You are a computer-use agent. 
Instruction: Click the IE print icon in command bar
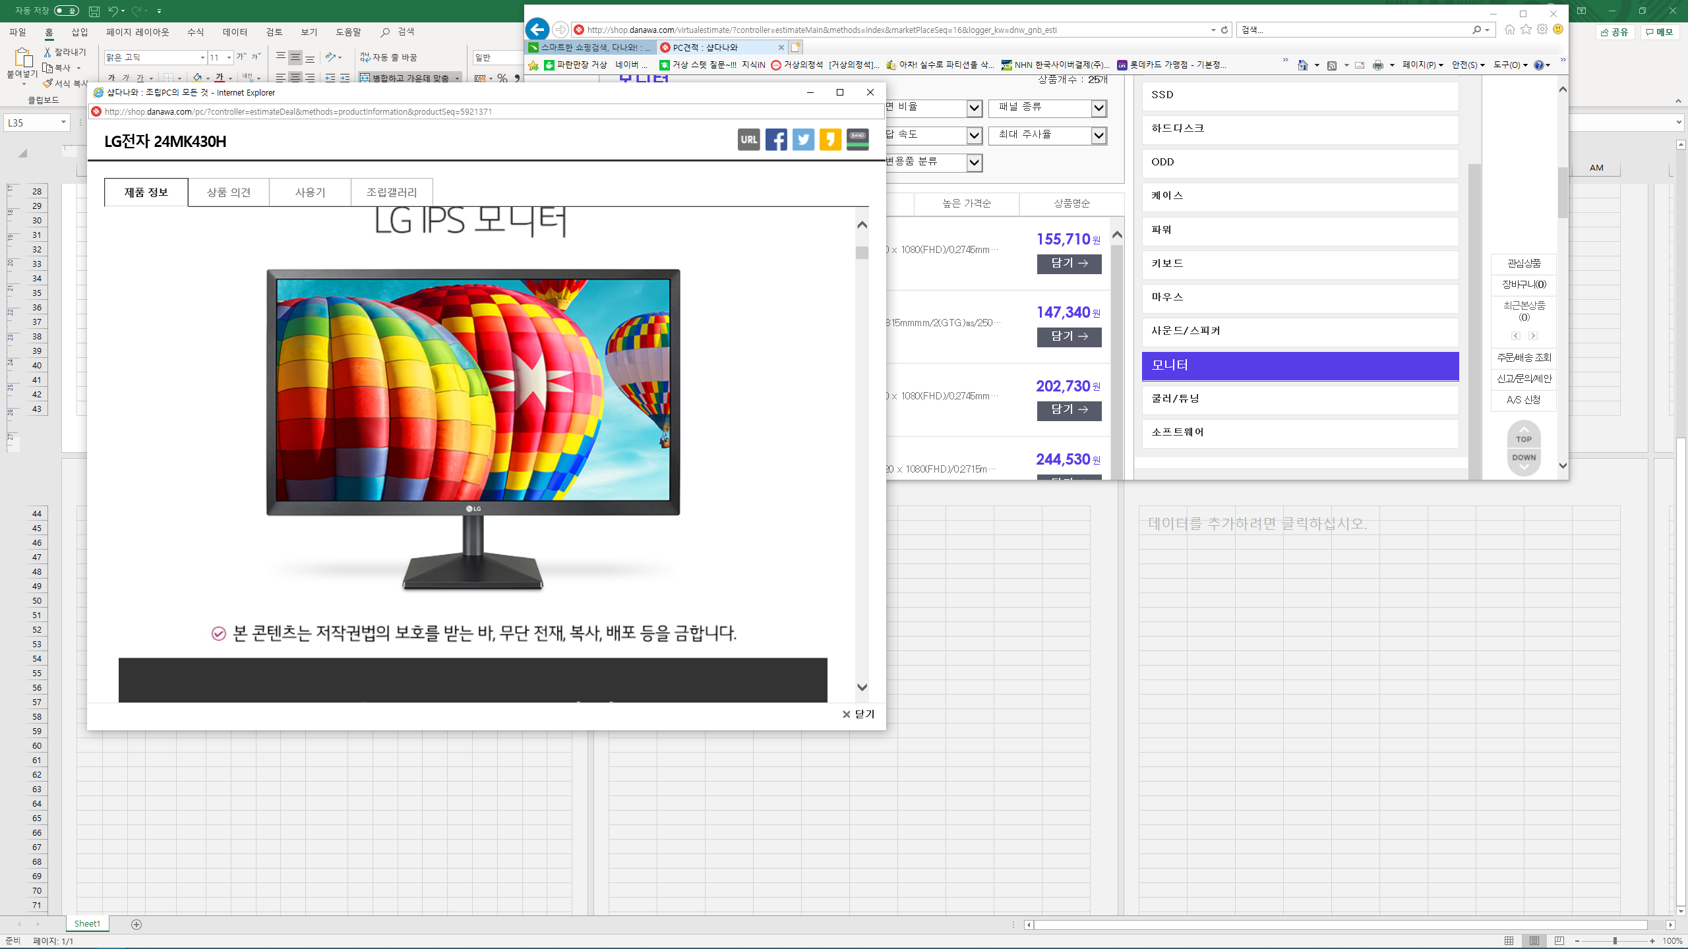(x=1378, y=65)
